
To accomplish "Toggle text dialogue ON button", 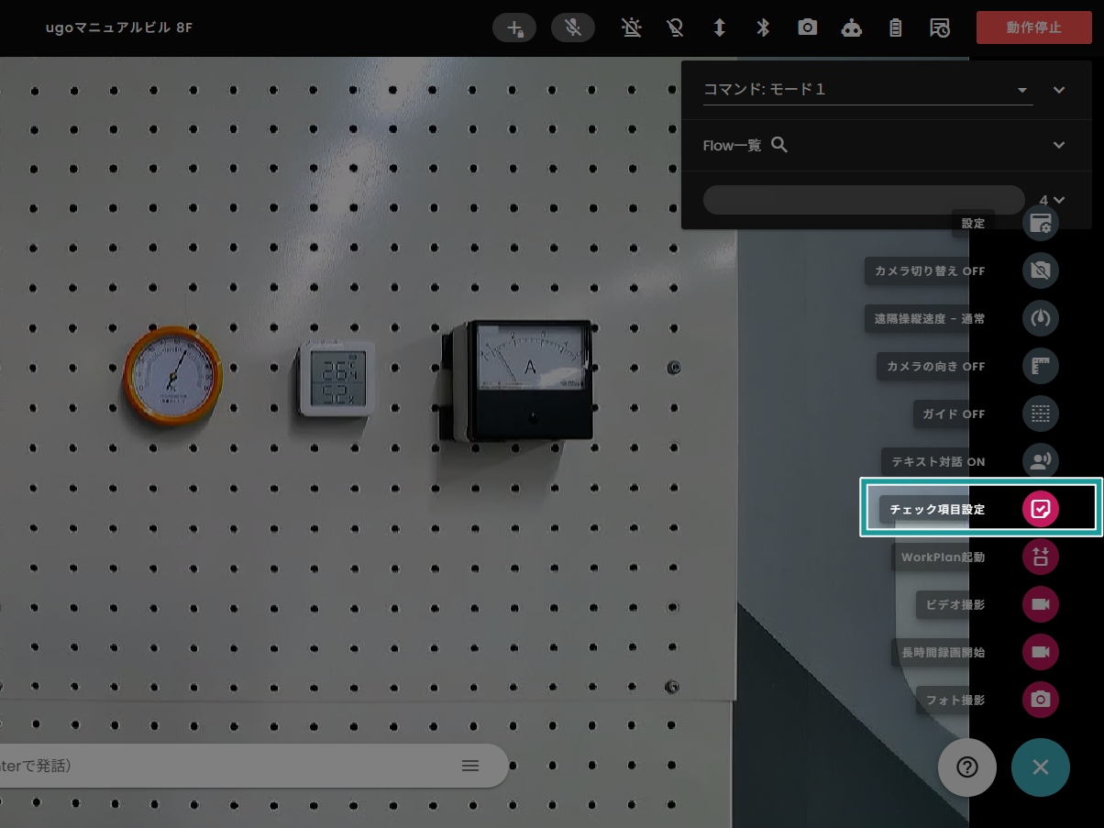I will (x=1041, y=461).
